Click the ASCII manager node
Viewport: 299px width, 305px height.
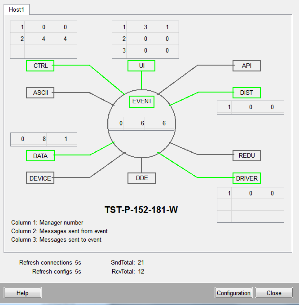(40, 93)
